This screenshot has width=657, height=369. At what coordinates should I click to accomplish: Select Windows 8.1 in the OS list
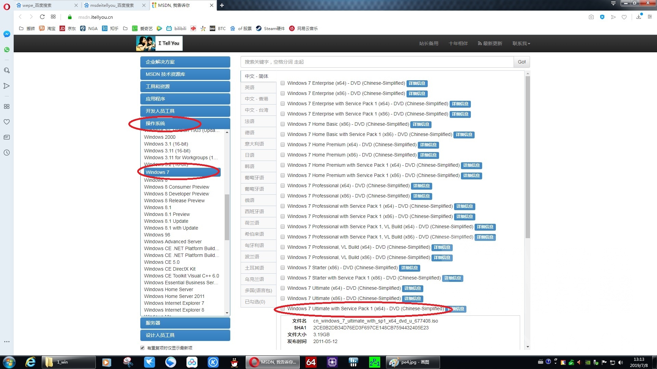tap(158, 207)
